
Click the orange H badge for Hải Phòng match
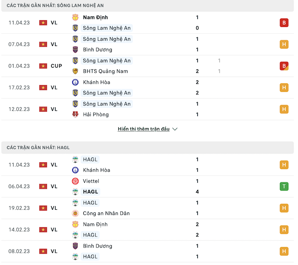coord(284,109)
